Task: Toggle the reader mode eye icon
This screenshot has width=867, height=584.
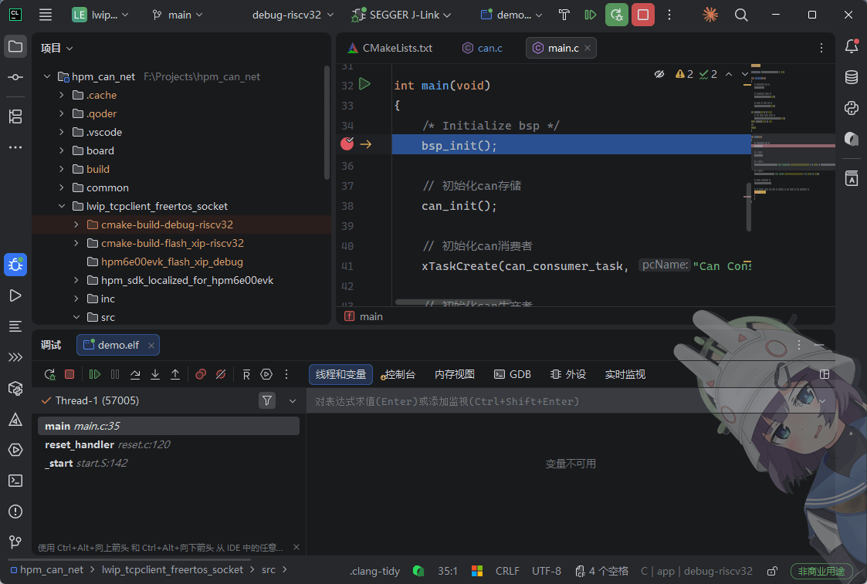Action: 659,74
